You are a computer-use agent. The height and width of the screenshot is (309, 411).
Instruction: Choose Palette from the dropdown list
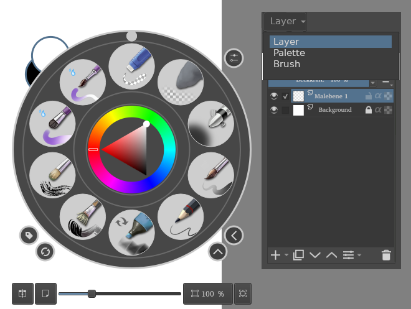click(x=289, y=53)
